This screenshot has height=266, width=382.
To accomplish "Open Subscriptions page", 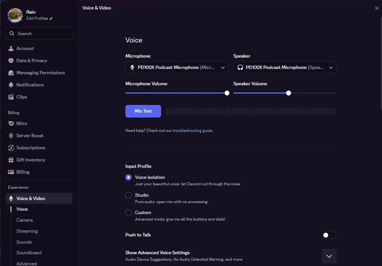I will (39, 148).
